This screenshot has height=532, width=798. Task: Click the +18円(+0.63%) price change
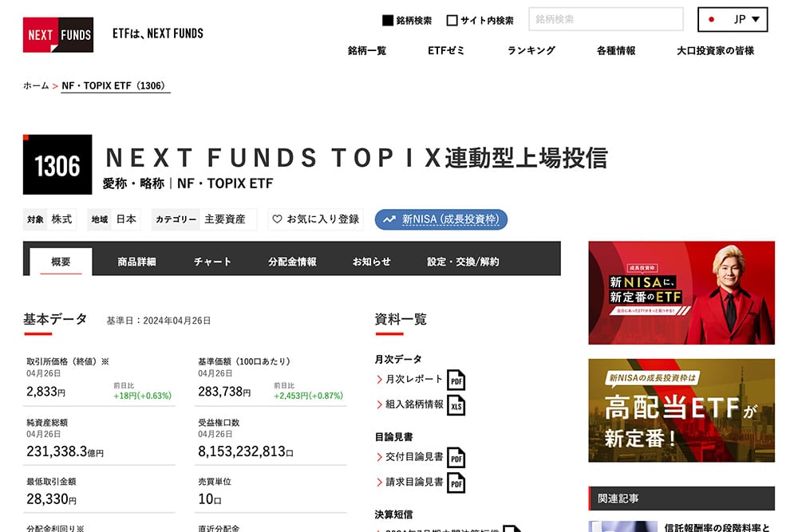(143, 396)
